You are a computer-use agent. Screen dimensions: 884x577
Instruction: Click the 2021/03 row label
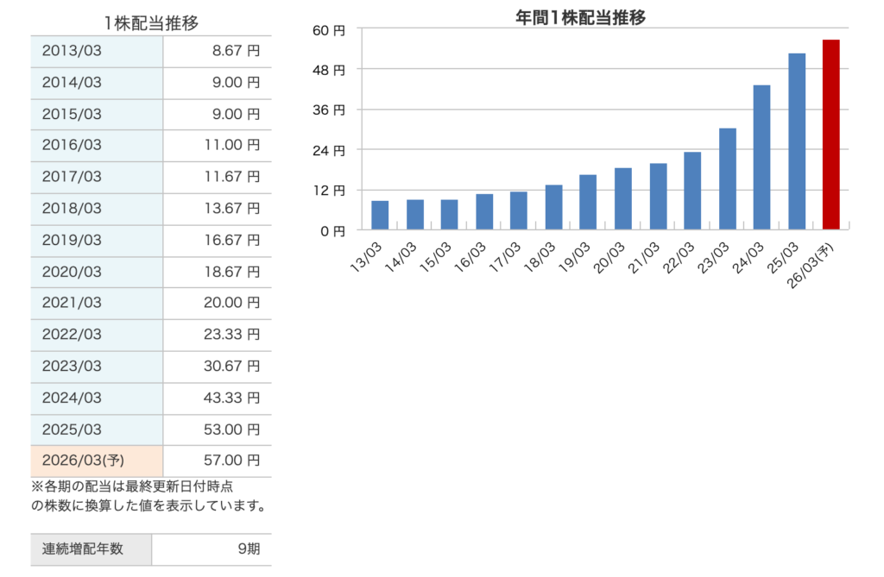tap(72, 303)
